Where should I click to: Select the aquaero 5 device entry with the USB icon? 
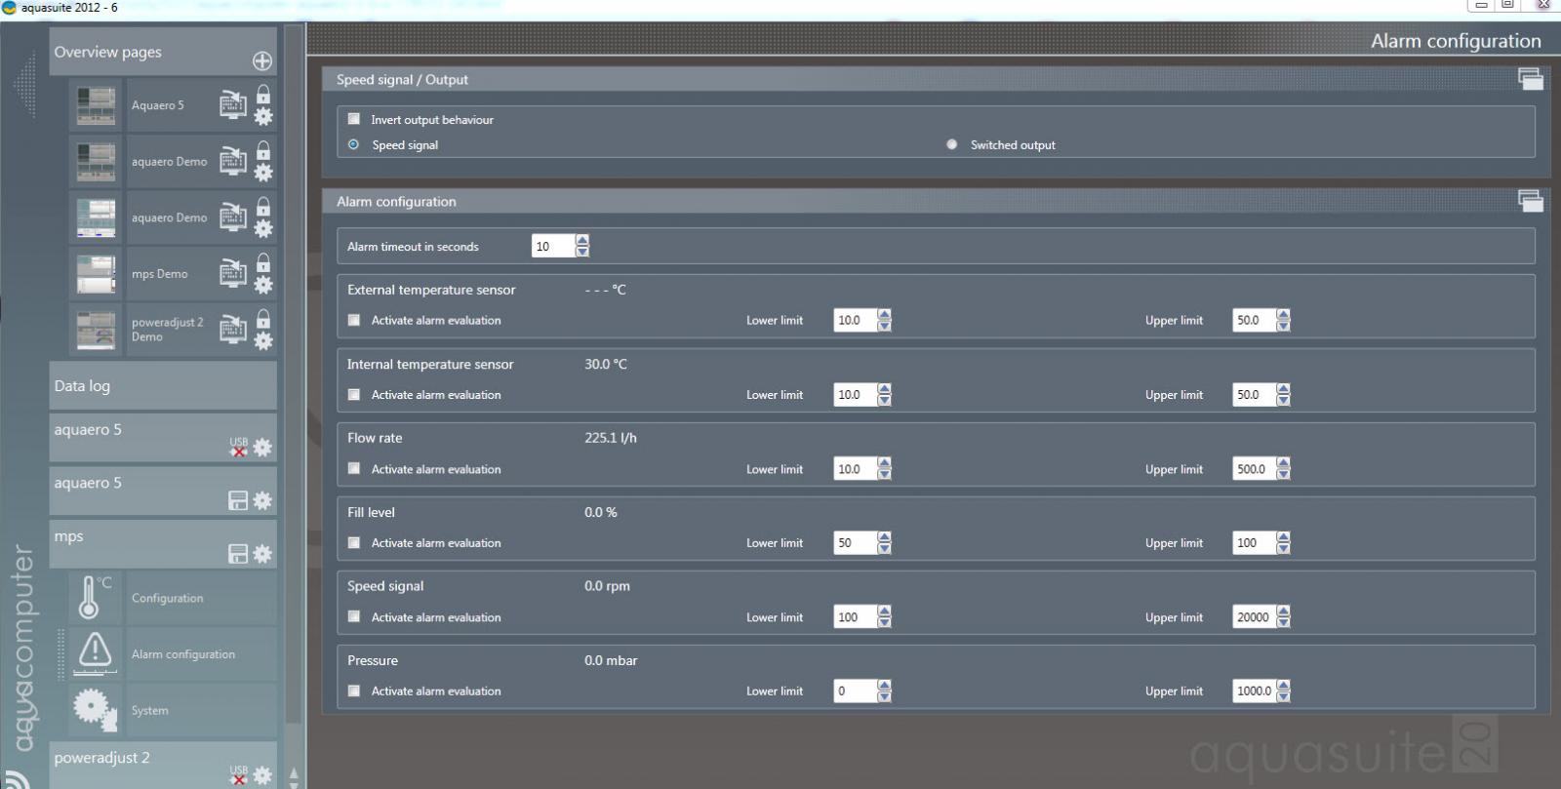click(x=163, y=438)
